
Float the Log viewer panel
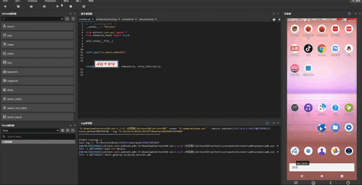273,123
